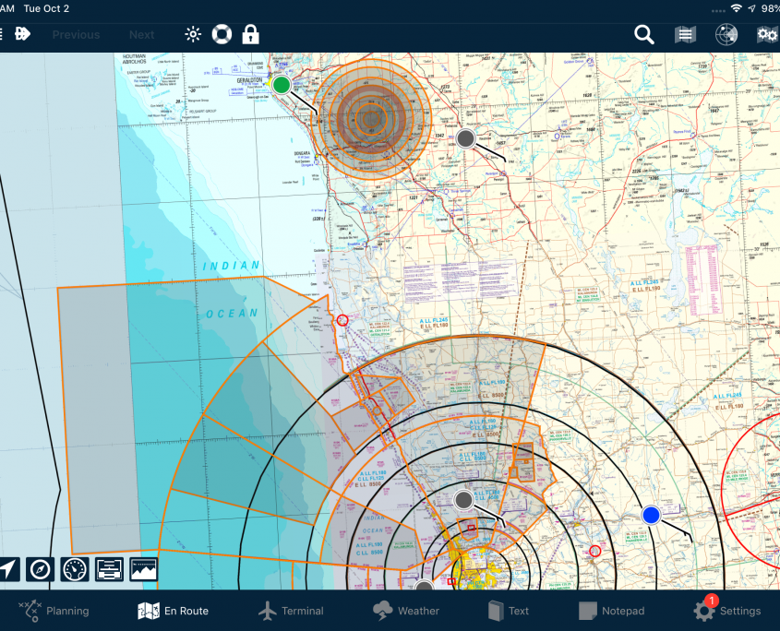Open the Settings tab with notification badge
This screenshot has height=631, width=780.
pos(727,610)
